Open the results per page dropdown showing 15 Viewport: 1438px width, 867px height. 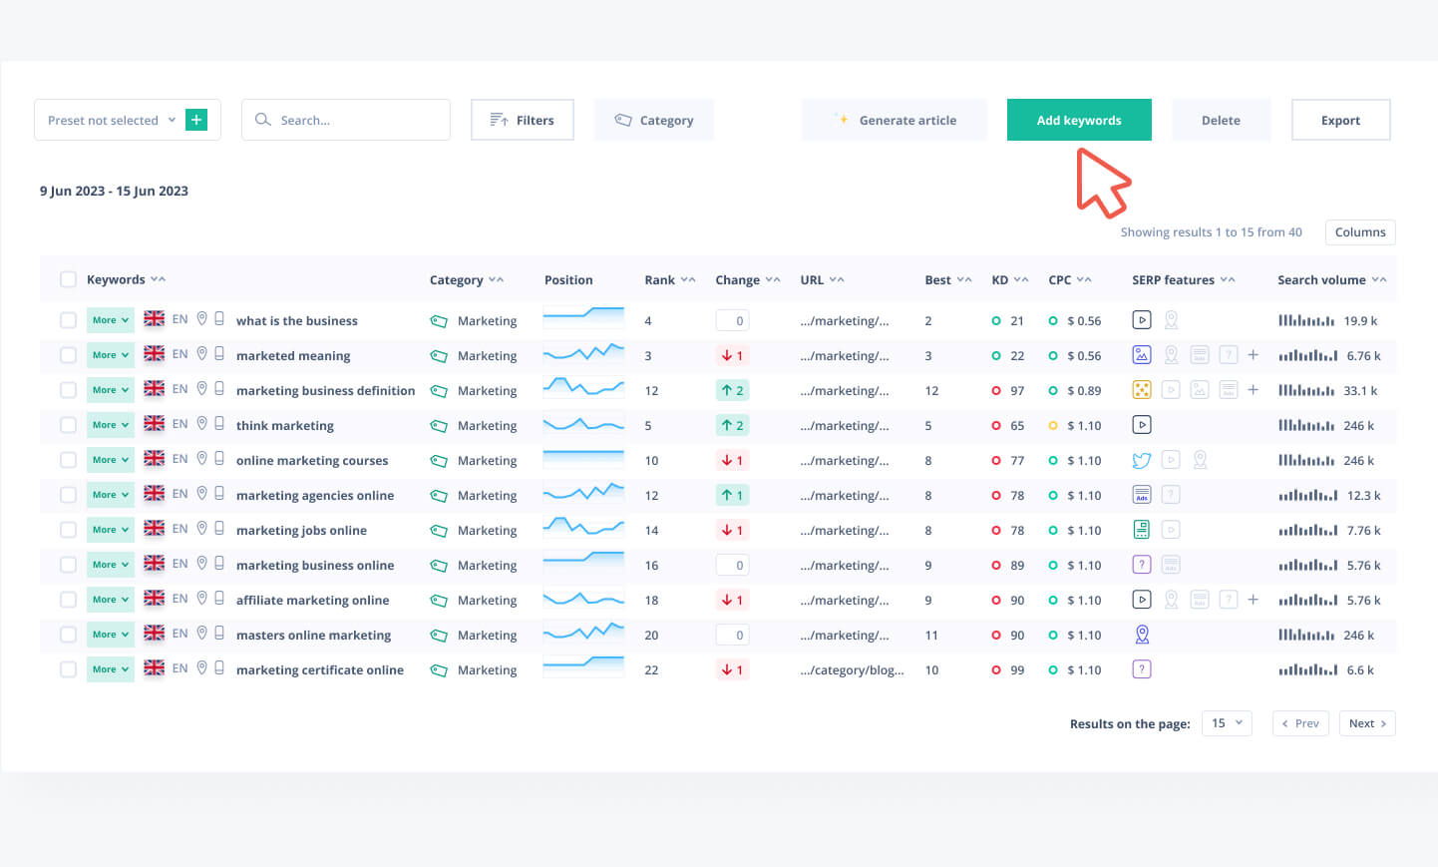click(1227, 723)
